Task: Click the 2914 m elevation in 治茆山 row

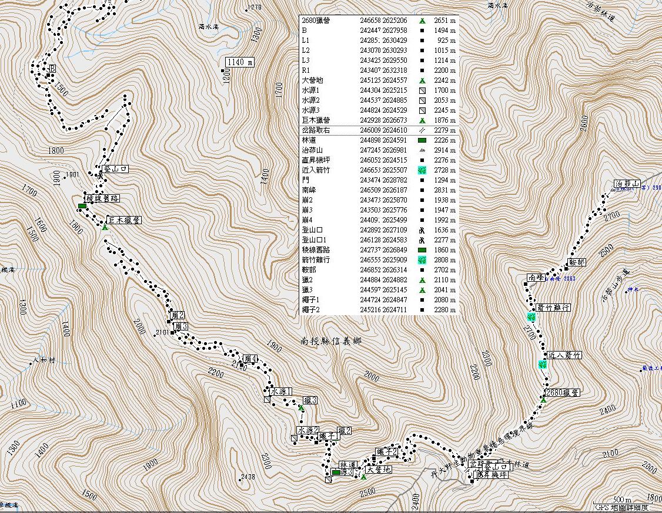Action: pyautogui.click(x=444, y=150)
